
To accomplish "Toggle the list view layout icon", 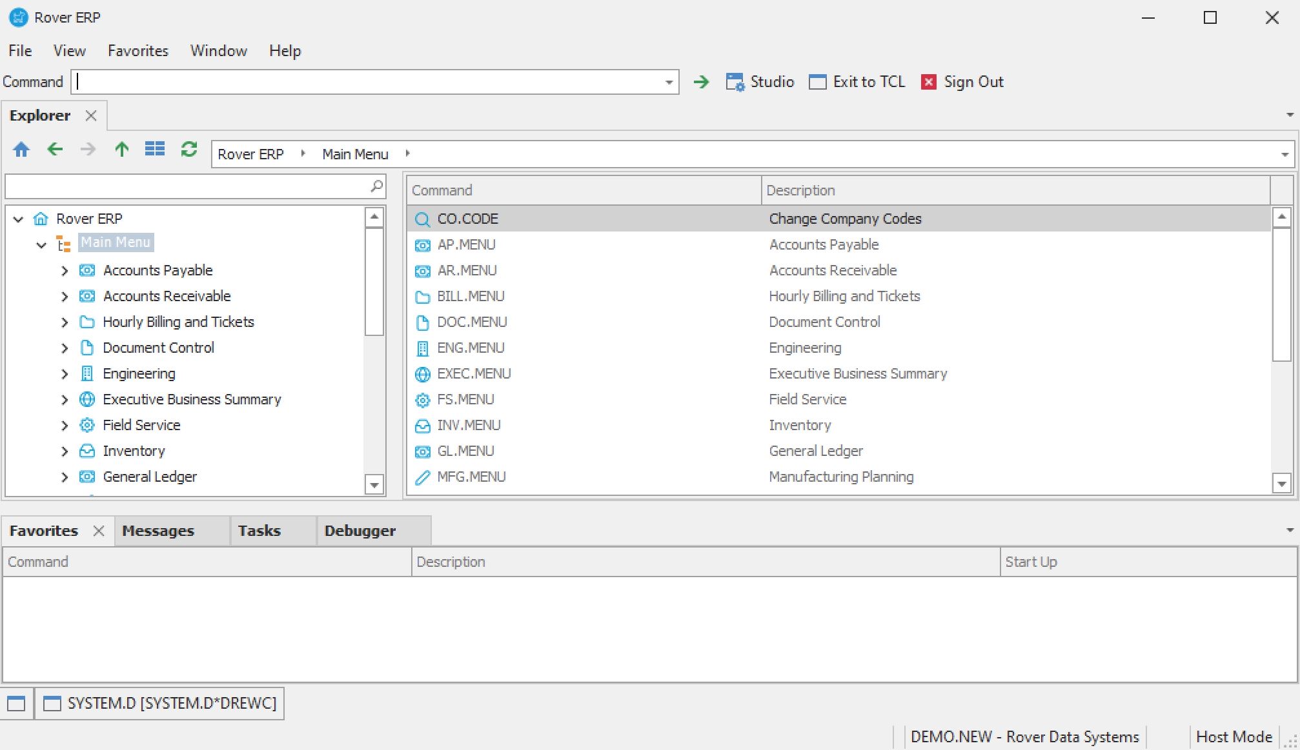I will click(155, 150).
